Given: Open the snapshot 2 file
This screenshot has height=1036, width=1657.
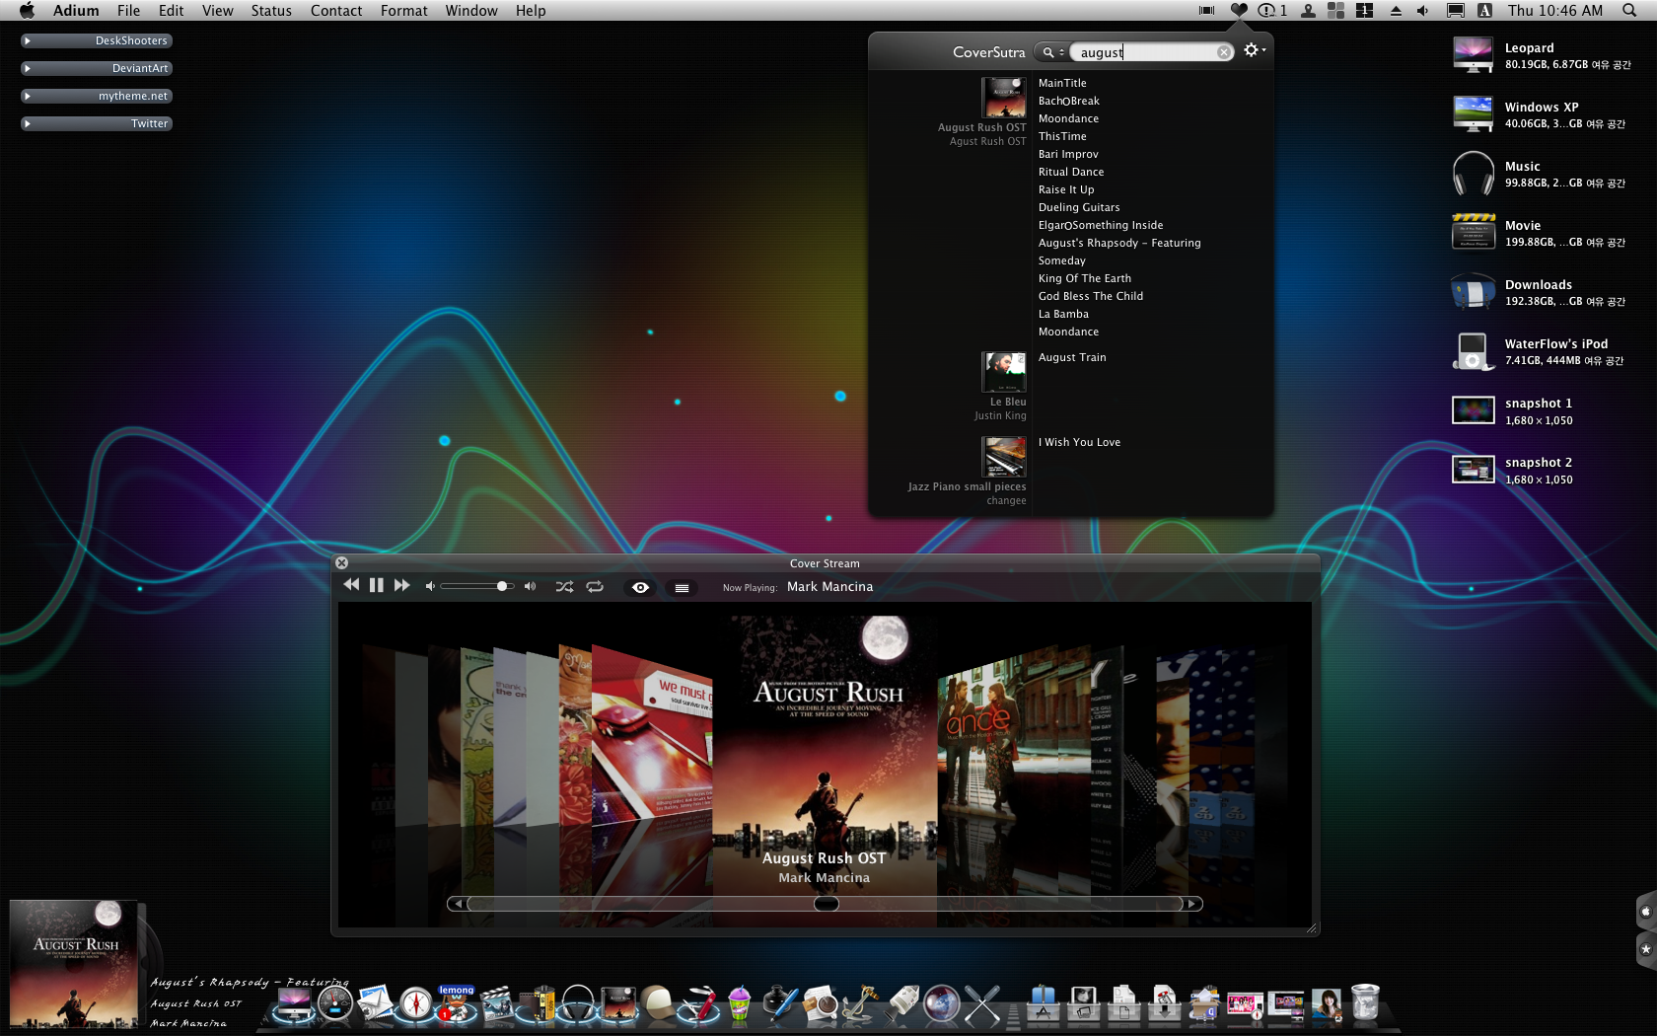Looking at the screenshot, I should 1474,469.
